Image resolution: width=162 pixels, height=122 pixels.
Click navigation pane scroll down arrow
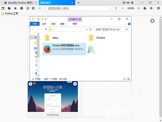pyautogui.click(x=38, y=76)
